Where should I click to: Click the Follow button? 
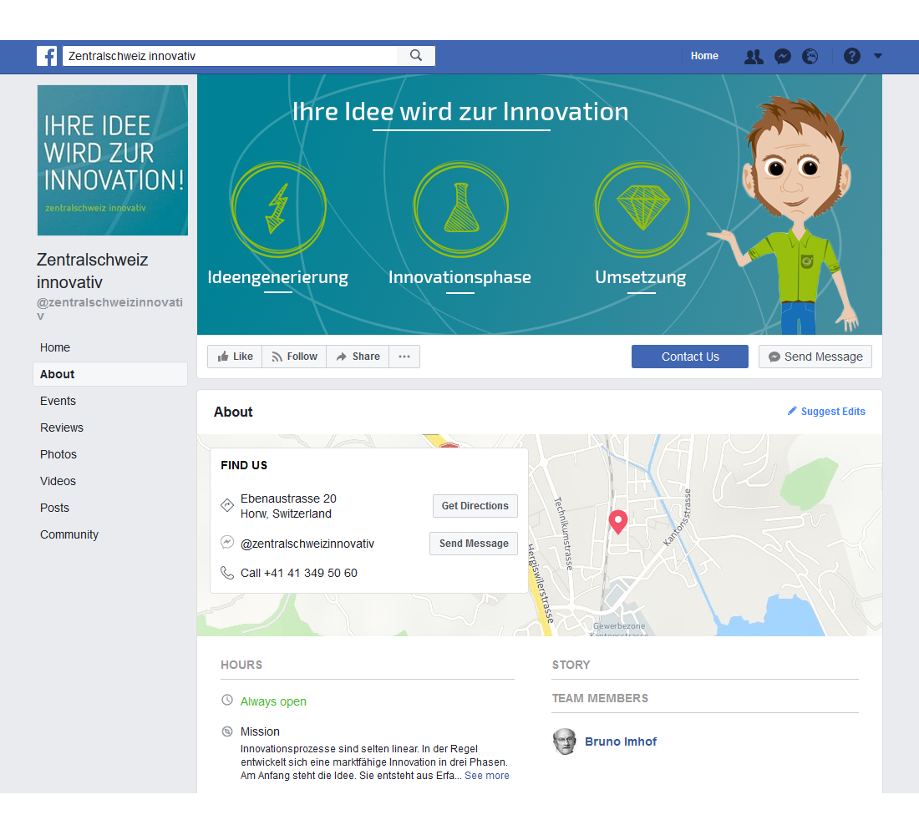[x=294, y=357]
